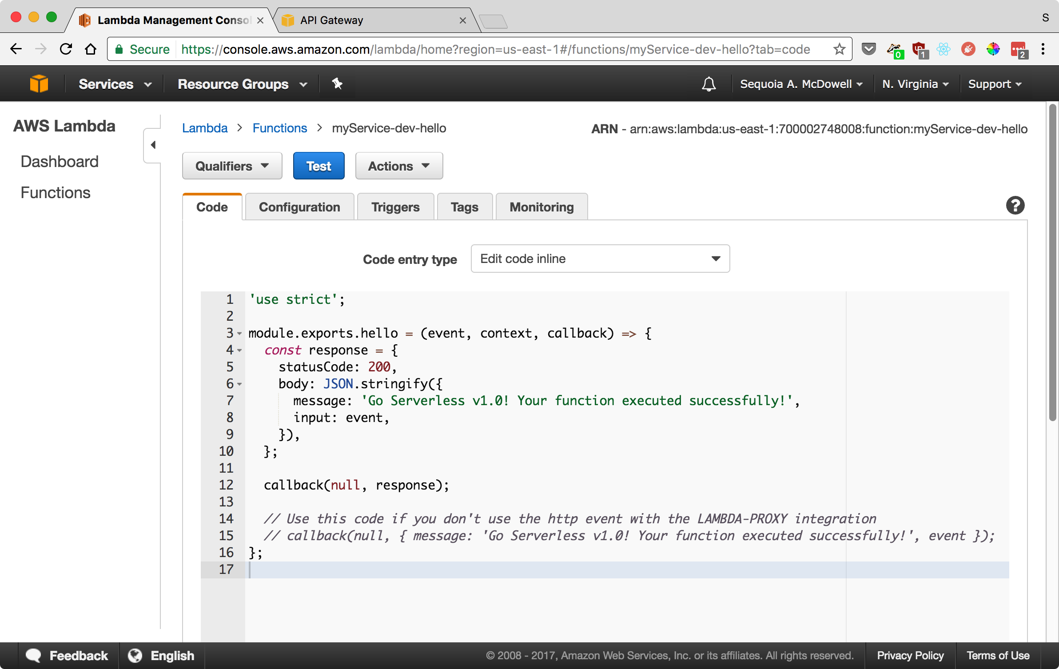The height and width of the screenshot is (669, 1059).
Task: Reload the current page
Action: (66, 49)
